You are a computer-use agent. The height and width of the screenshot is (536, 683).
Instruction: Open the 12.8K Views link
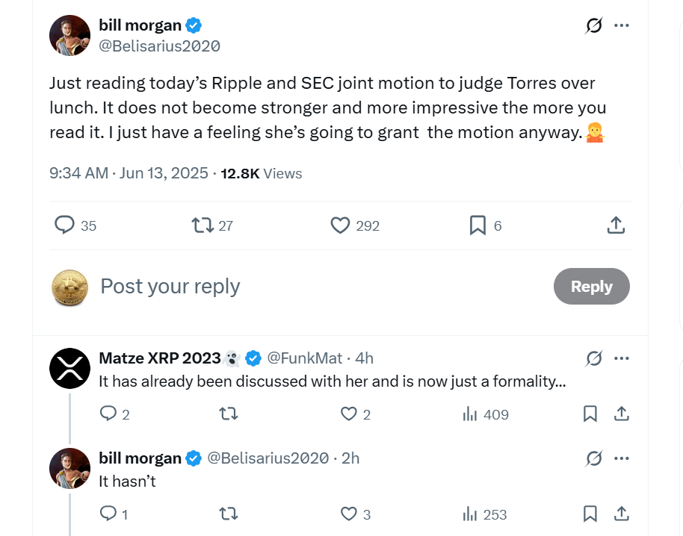pyautogui.click(x=262, y=173)
